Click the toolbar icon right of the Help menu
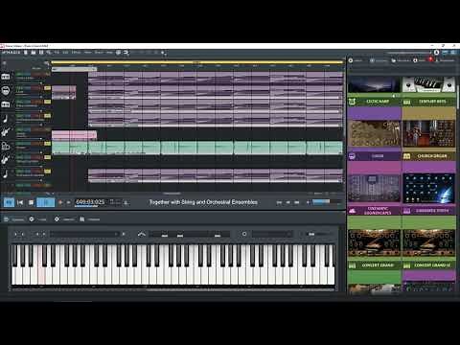The height and width of the screenshot is (345, 460). coord(118,53)
